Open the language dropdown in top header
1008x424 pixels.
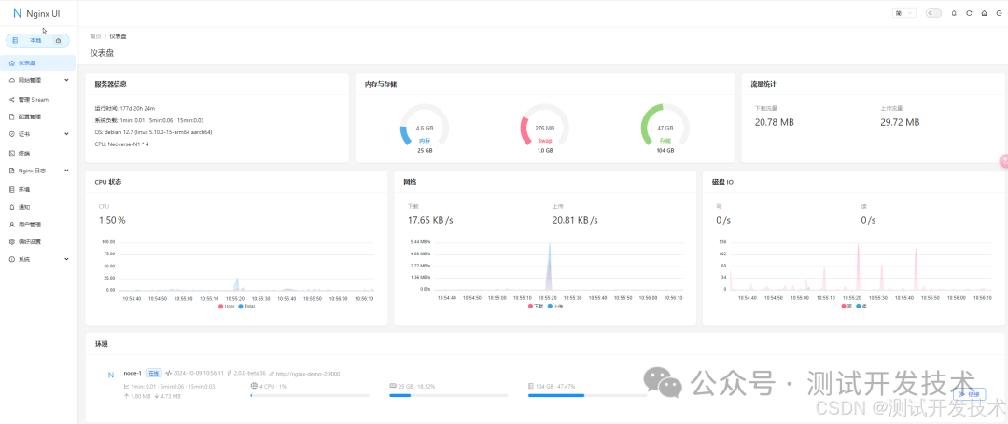904,13
